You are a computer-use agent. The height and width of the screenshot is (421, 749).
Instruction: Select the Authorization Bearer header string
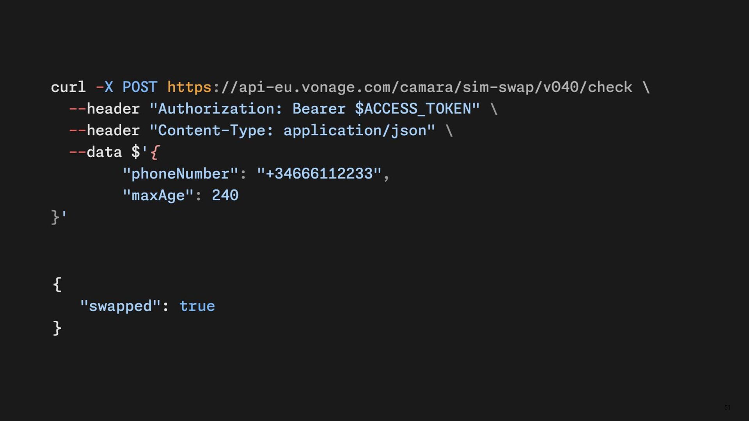[314, 109]
